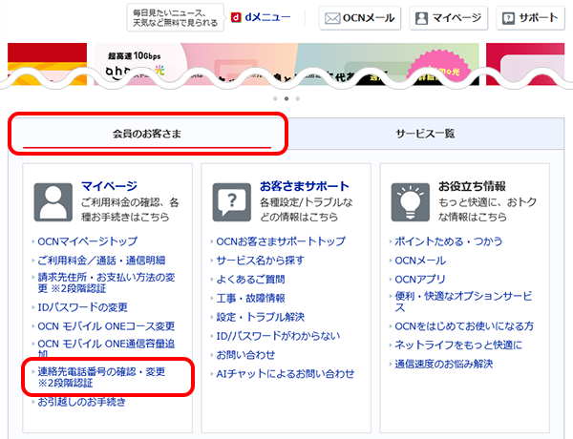Click the 超高速10Gbps banner image
The image size is (573, 439).
tap(286, 64)
